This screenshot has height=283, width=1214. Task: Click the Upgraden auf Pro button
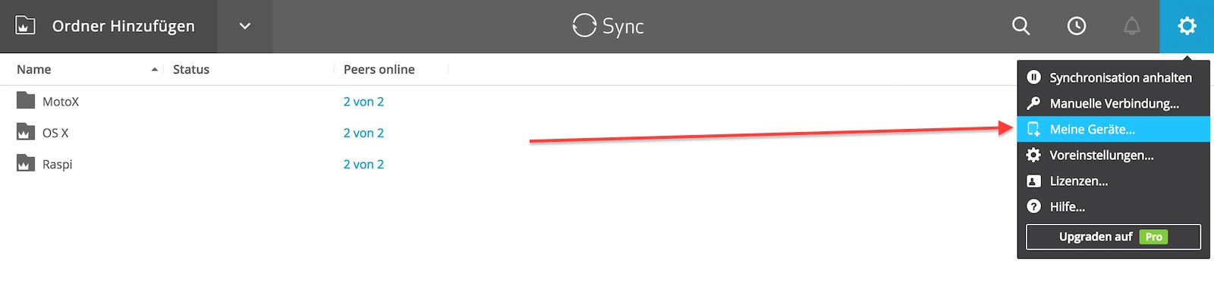1113,237
